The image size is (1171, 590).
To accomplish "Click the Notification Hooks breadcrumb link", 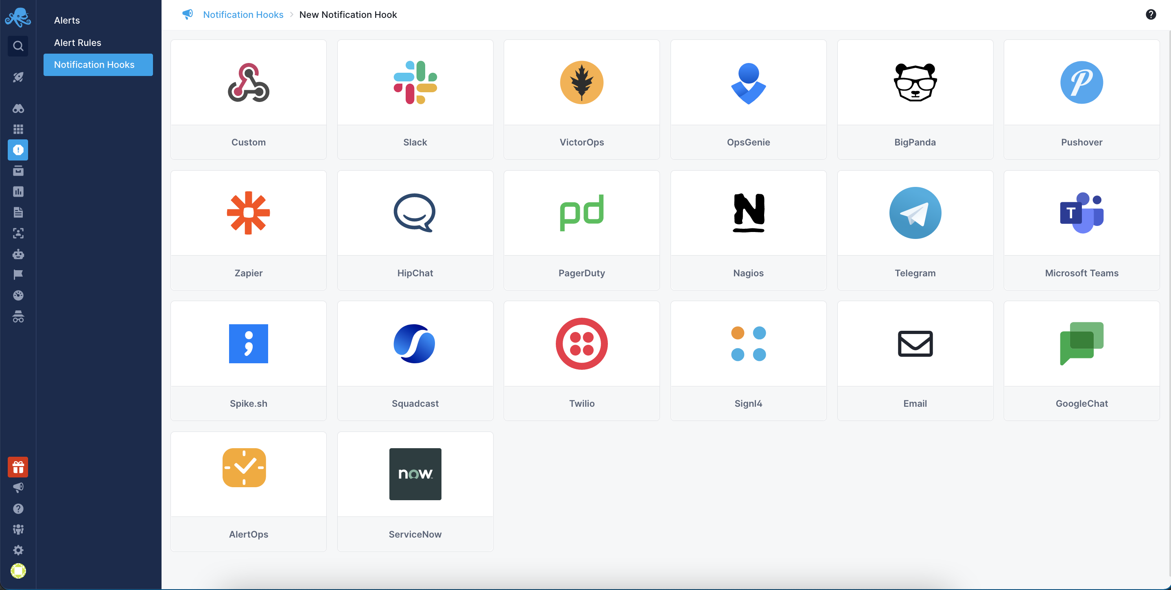I will pos(243,13).
